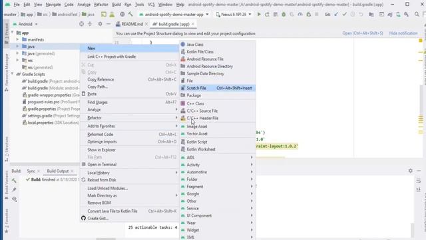Viewport: 426px width, 240px height.
Task: Click Hide notification link
Action: tap(403, 33)
